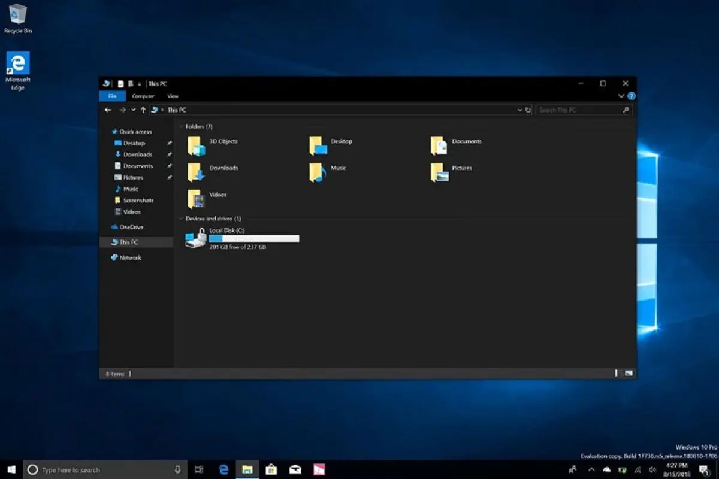Open the Computer ribbon tab

point(143,96)
